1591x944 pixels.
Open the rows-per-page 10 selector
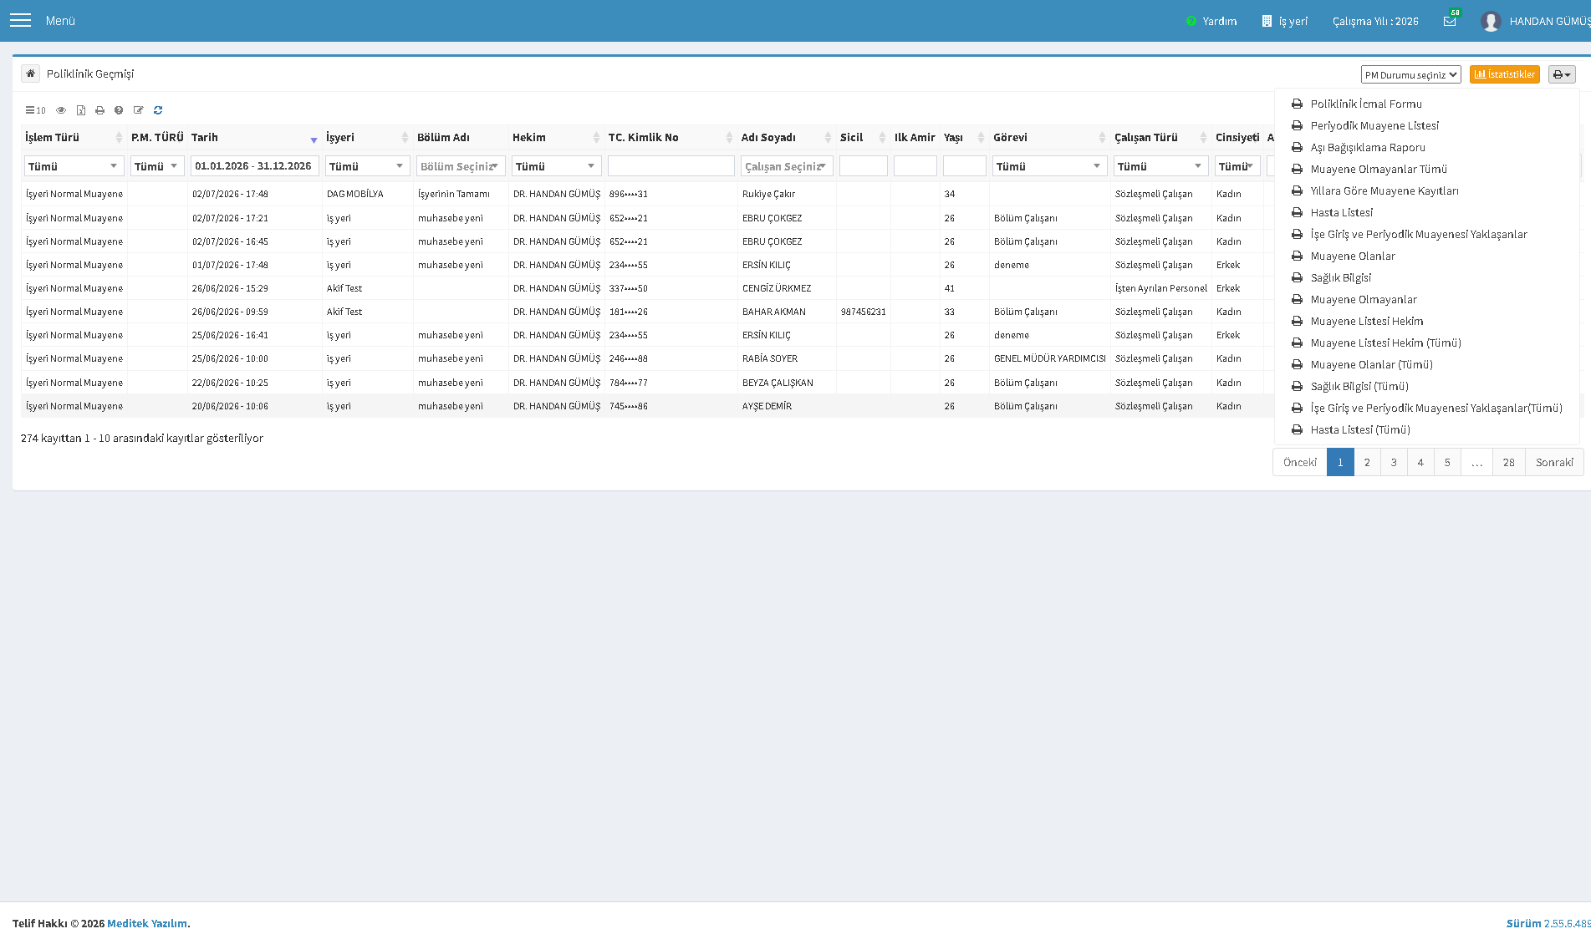(35, 110)
